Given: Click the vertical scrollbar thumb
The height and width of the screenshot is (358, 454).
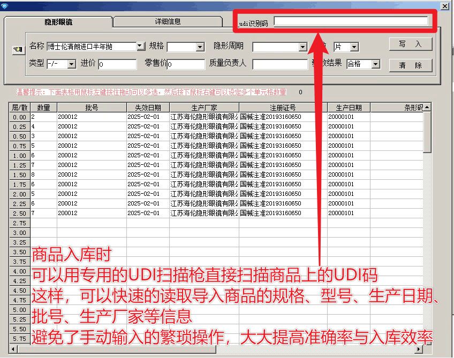Looking at the screenshot, I should click(427, 132).
